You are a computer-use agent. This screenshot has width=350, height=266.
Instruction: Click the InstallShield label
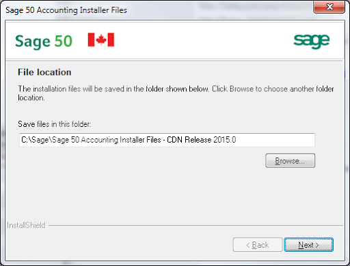coord(26,225)
